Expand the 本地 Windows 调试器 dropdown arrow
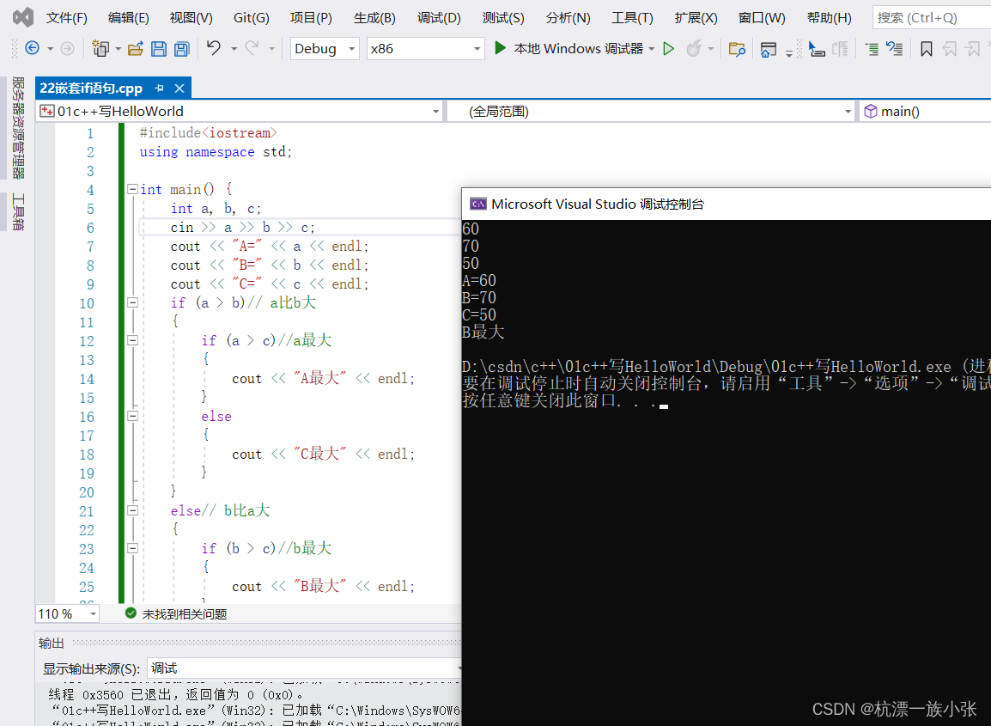Viewport: 991px width, 726px height. [651, 49]
